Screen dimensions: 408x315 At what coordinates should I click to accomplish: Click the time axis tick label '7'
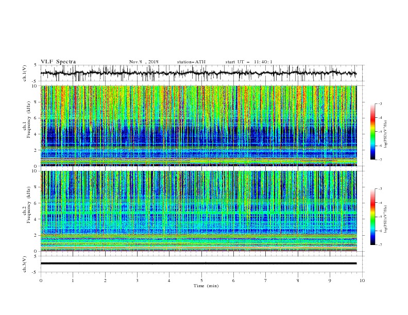click(x=266, y=281)
